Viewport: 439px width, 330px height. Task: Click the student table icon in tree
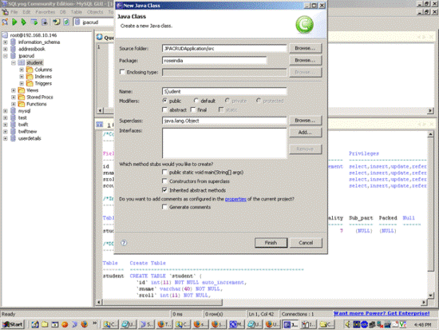coord(22,63)
